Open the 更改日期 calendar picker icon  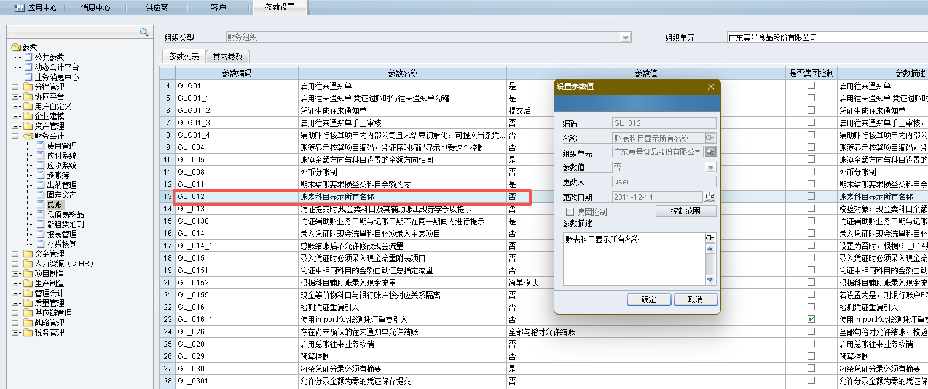710,197
